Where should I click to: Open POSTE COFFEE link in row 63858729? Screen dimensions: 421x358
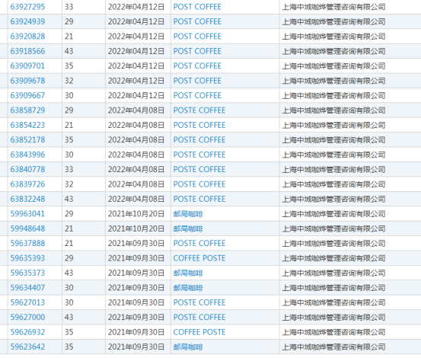tap(199, 110)
